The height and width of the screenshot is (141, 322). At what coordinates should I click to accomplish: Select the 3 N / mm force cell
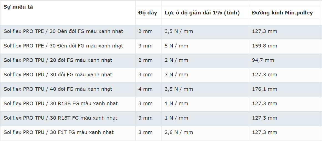[x=176, y=75]
